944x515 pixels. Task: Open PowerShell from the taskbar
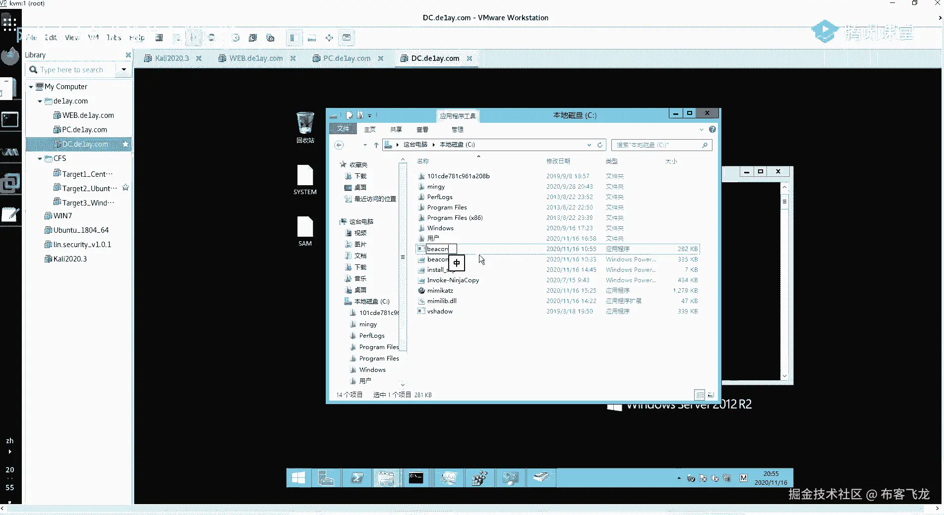(357, 478)
